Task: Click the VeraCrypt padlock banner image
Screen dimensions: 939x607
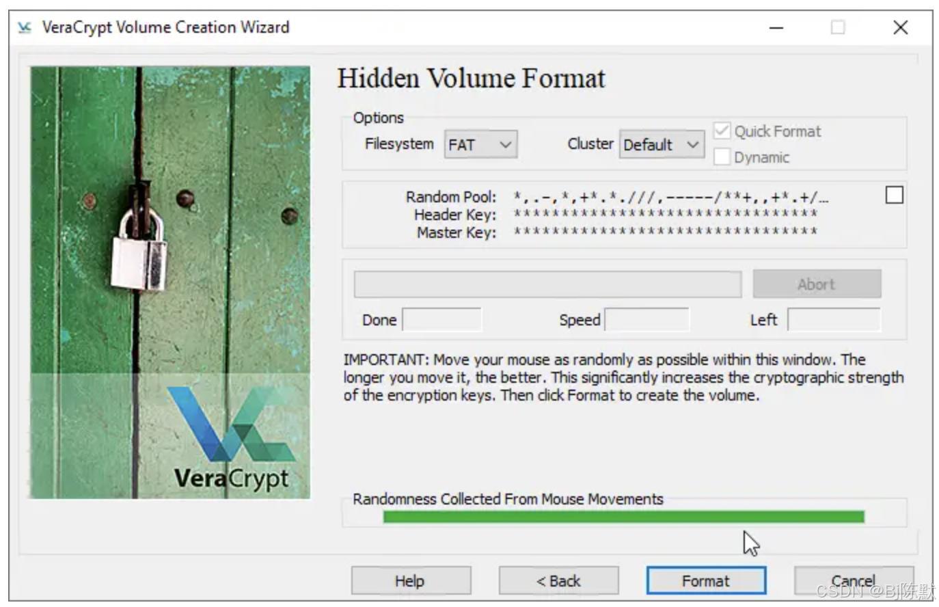Action: tap(170, 282)
